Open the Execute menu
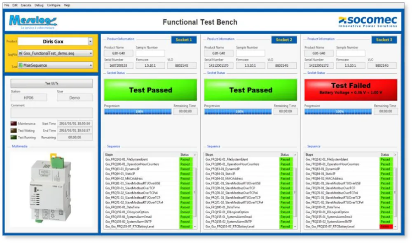This screenshot has height=243, width=412. [x=26, y=5]
